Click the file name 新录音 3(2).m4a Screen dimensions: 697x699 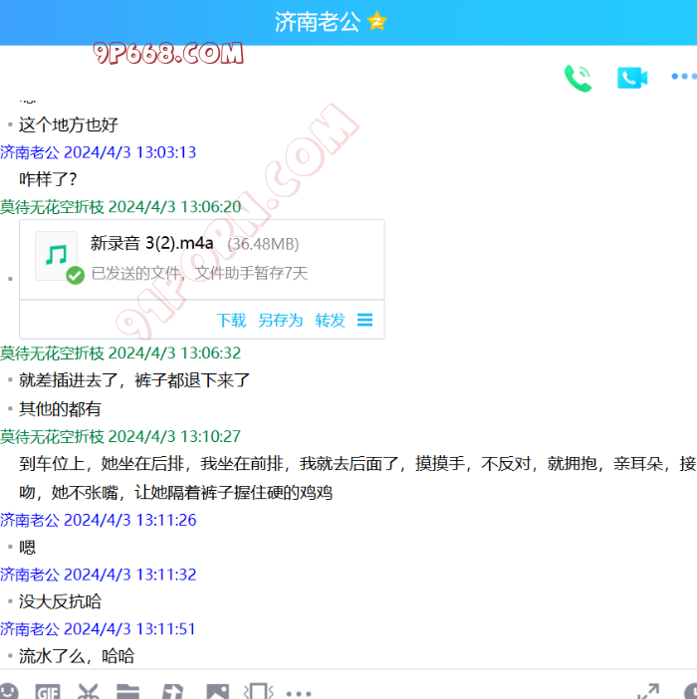[x=151, y=243]
